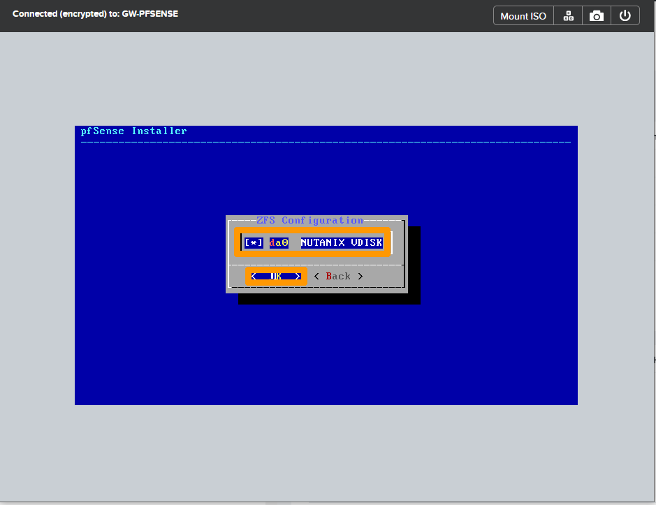Click the power options icon
Screen dimensions: 656x505
[625, 15]
